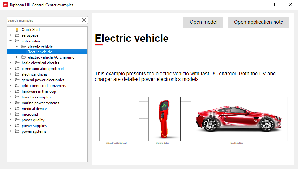The height and width of the screenshot is (169, 298).
Task: Click the power quality folder icon
Action: click(17, 120)
